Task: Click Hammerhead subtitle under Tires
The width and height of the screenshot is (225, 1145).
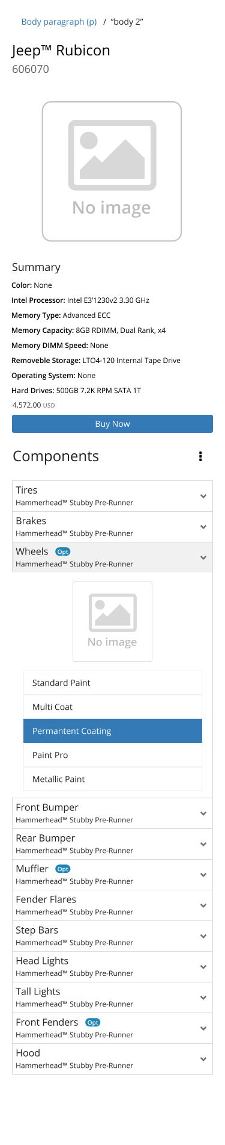Action: 74,503
